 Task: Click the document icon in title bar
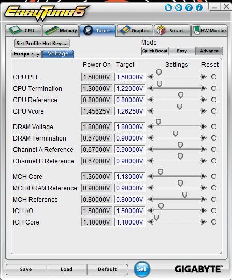click(x=168, y=8)
